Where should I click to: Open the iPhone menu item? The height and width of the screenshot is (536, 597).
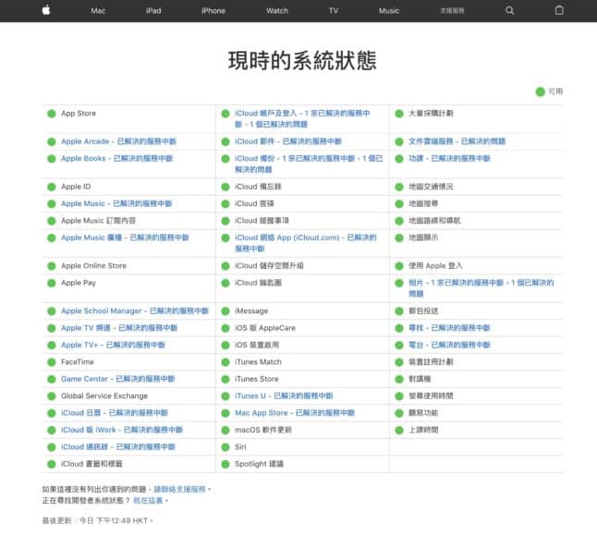point(213,11)
